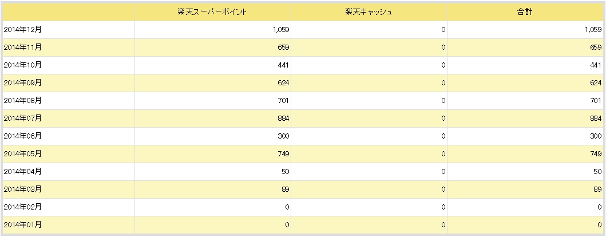Screen dimensions: 606x237
Task: Select the 2014年08月 row label
Action: pos(22,101)
